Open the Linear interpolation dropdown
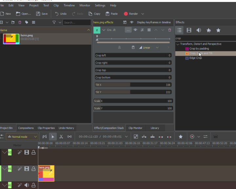This screenshot has width=236, height=189. pyautogui.click(x=148, y=48)
